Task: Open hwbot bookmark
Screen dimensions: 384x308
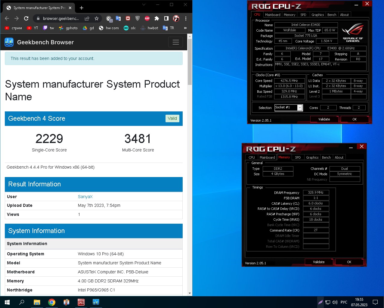Action: 149,28
